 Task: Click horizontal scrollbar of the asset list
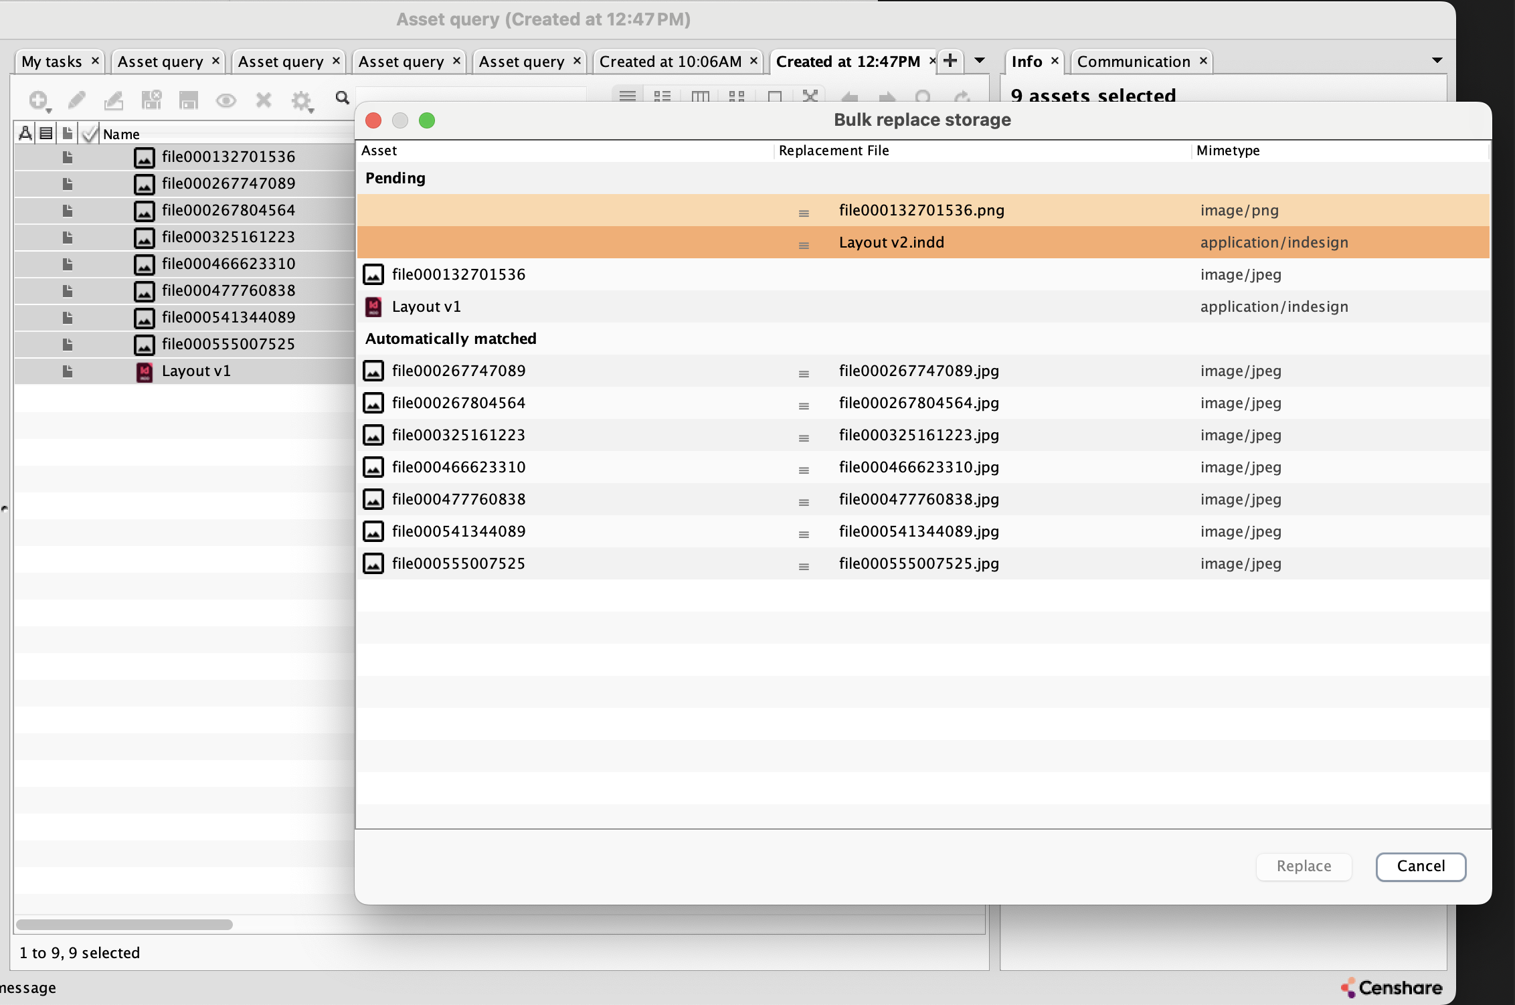click(124, 925)
